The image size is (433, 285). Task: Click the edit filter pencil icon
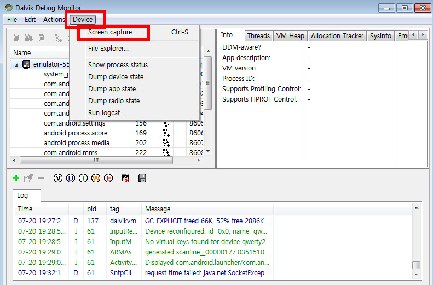click(x=28, y=178)
